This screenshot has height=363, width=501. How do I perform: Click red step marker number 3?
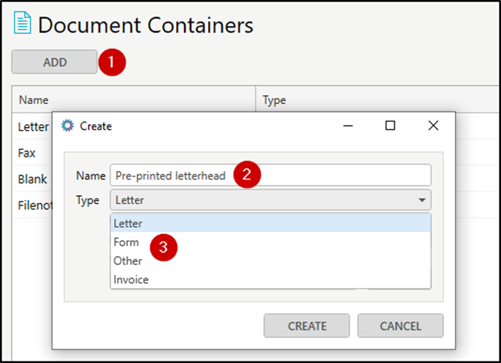pyautogui.click(x=164, y=248)
